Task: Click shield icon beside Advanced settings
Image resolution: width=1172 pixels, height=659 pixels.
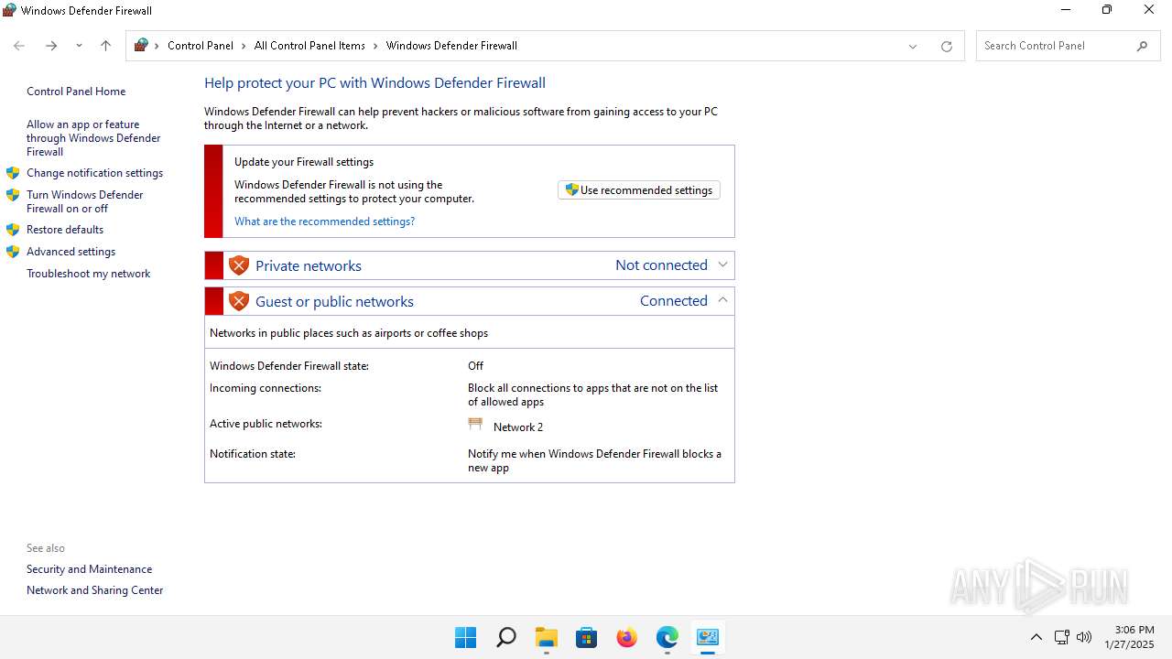Action: pyautogui.click(x=13, y=252)
